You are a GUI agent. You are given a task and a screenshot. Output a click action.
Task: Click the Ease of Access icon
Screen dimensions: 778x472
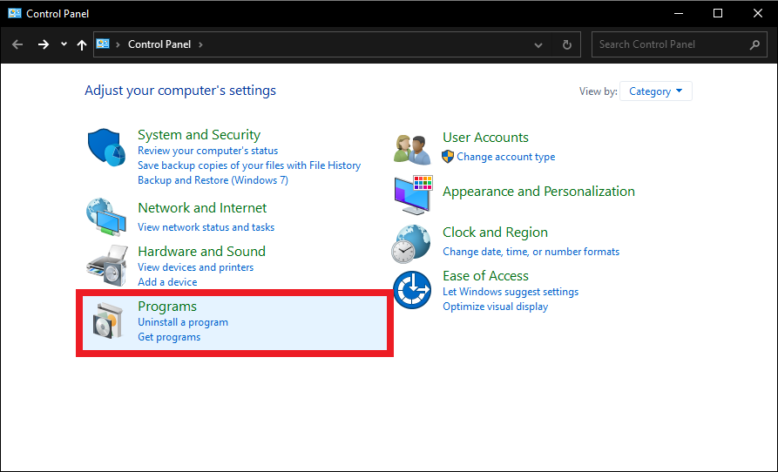412,290
